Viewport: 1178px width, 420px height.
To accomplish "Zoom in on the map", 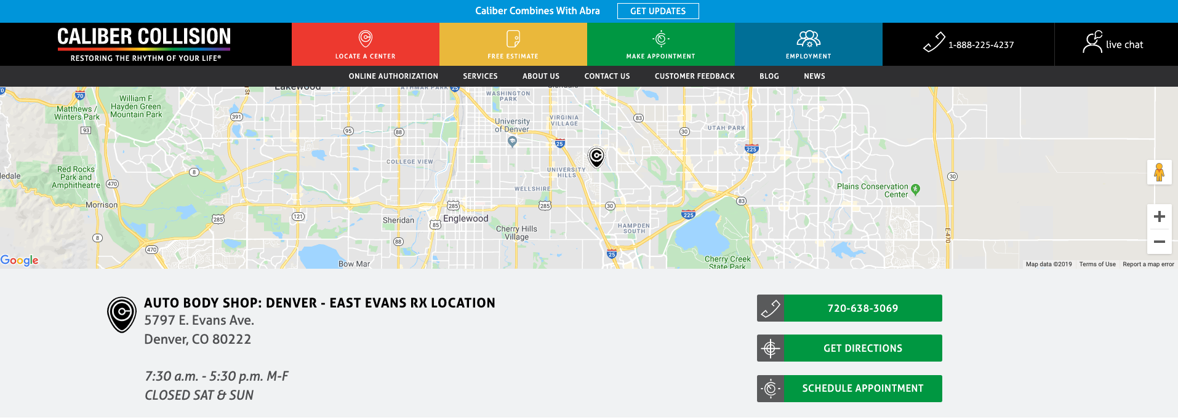I will (x=1159, y=216).
